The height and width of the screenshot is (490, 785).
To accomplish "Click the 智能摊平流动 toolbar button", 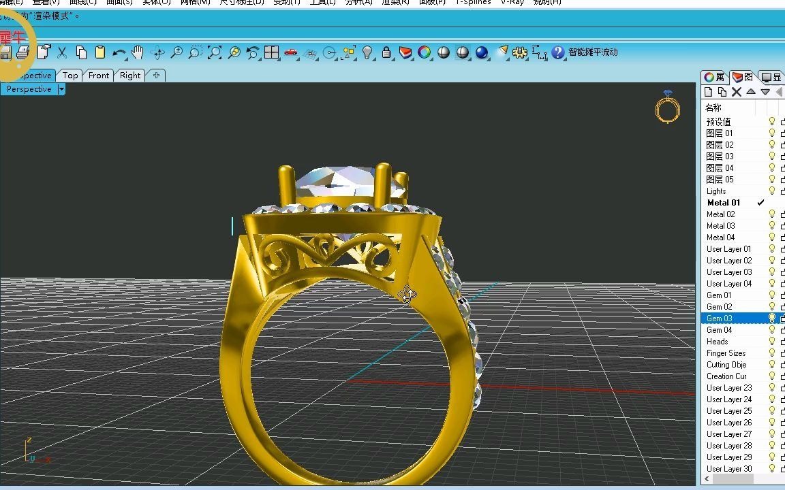I will tap(593, 52).
